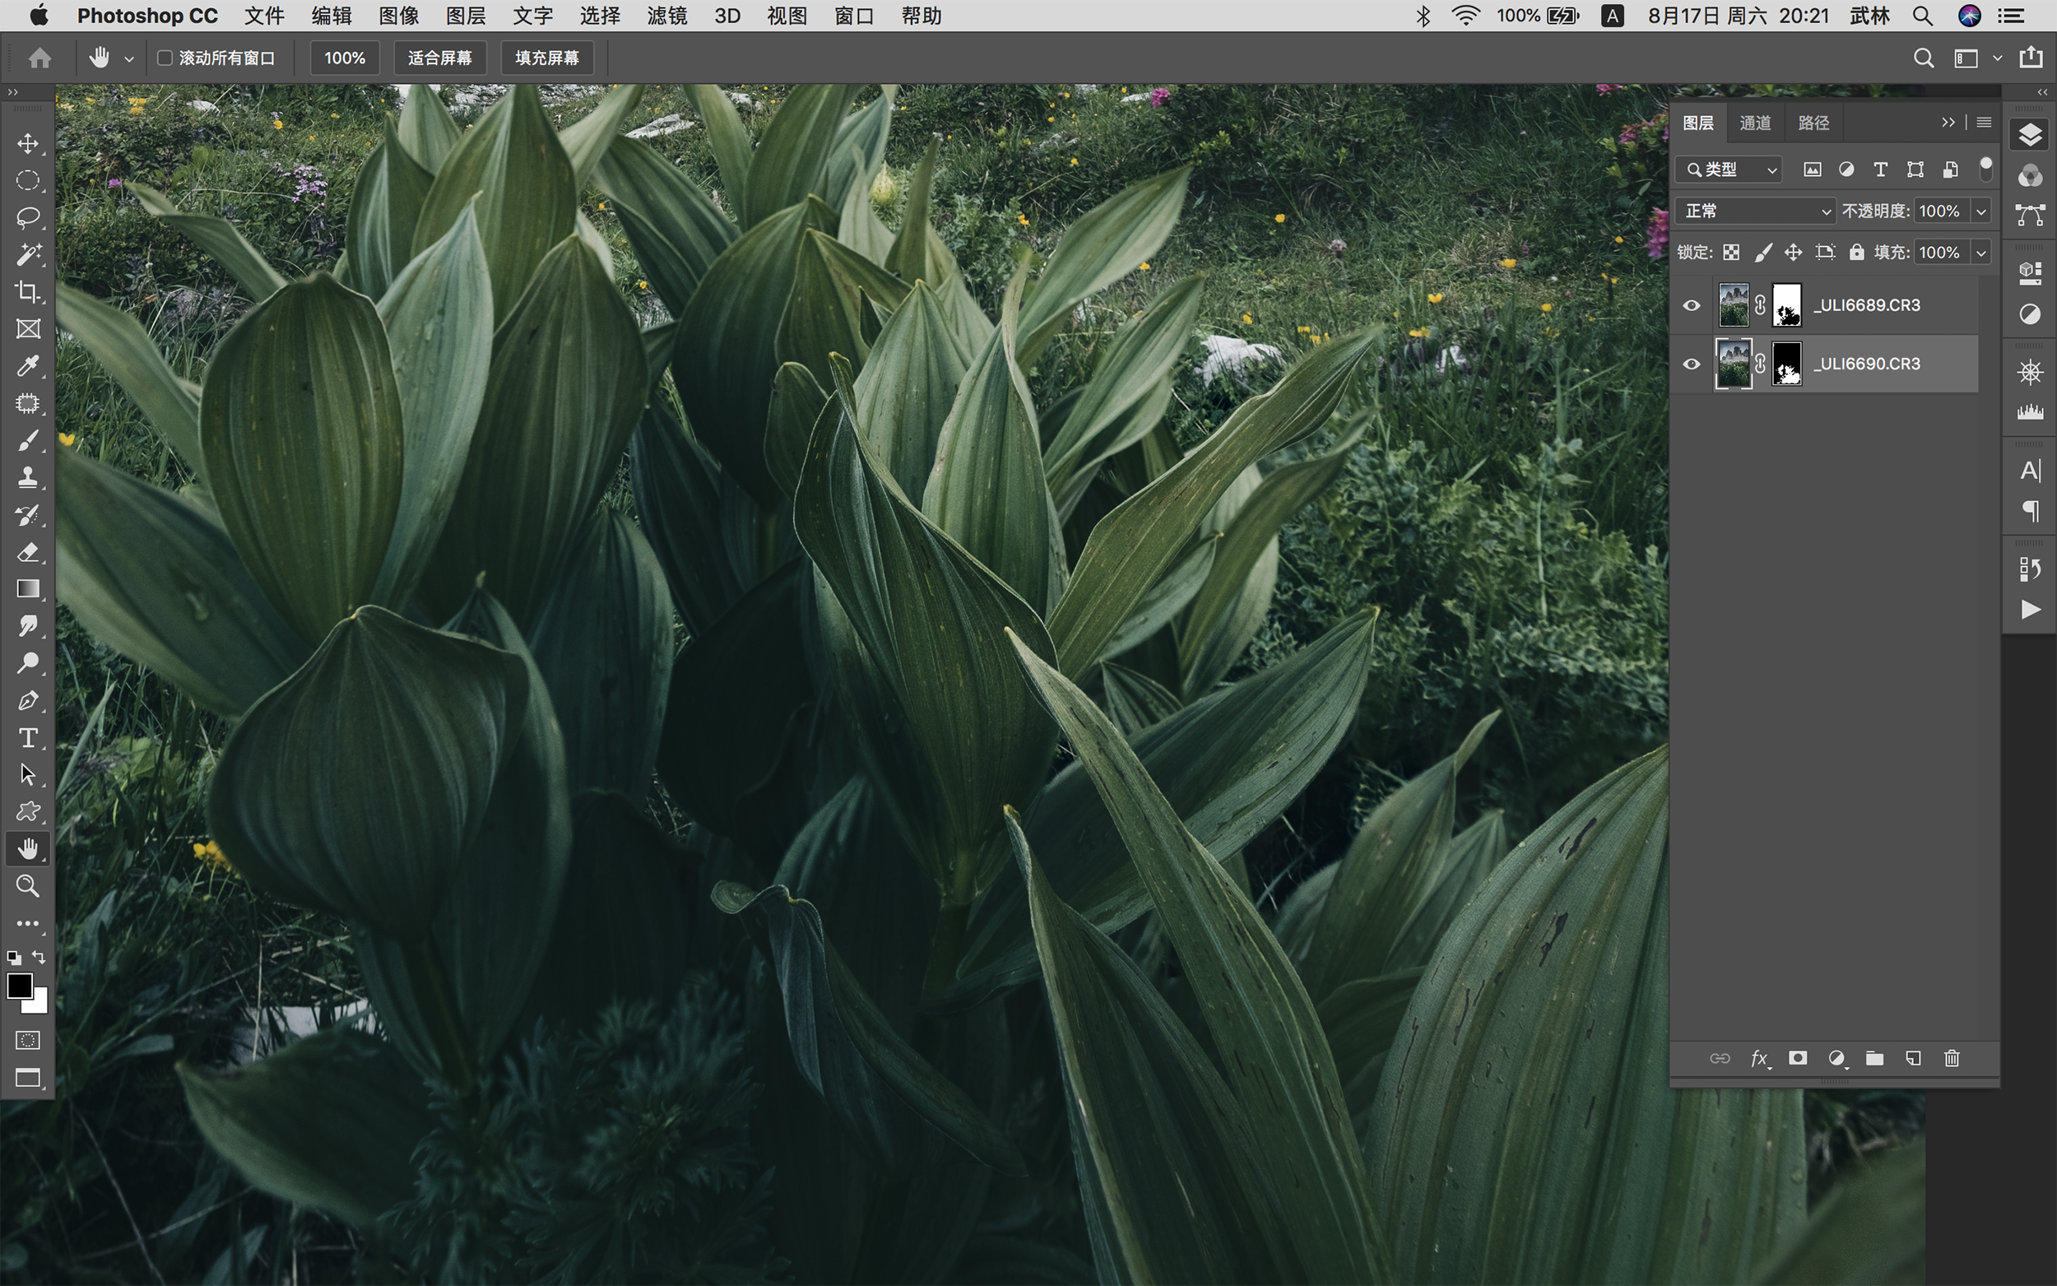Select the Clone Stamp tool

point(28,477)
